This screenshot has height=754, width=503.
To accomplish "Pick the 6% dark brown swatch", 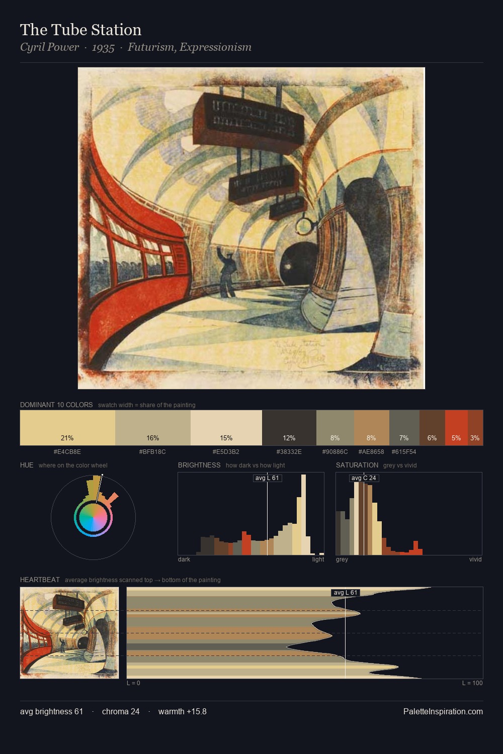I will click(432, 428).
